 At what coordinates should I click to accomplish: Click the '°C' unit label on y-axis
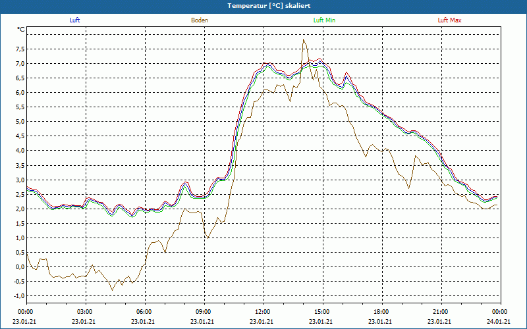[21, 30]
